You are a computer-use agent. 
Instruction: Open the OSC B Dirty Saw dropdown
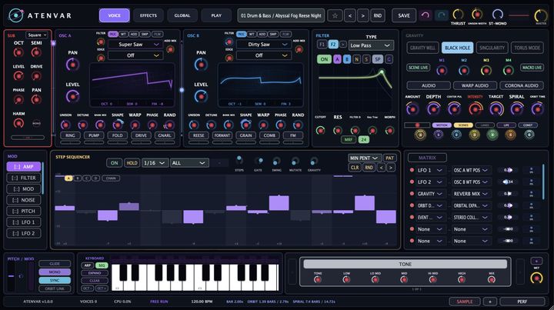coord(263,45)
